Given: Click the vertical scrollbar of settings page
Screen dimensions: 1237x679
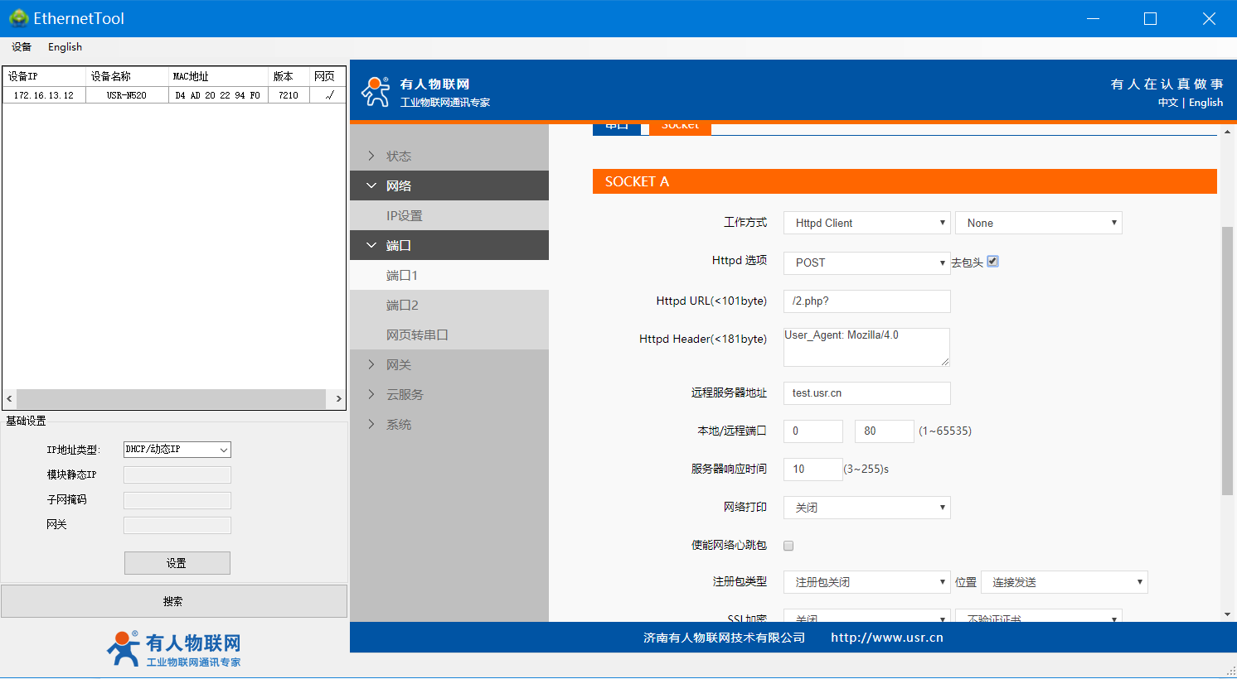Looking at the screenshot, I should (x=1227, y=360).
